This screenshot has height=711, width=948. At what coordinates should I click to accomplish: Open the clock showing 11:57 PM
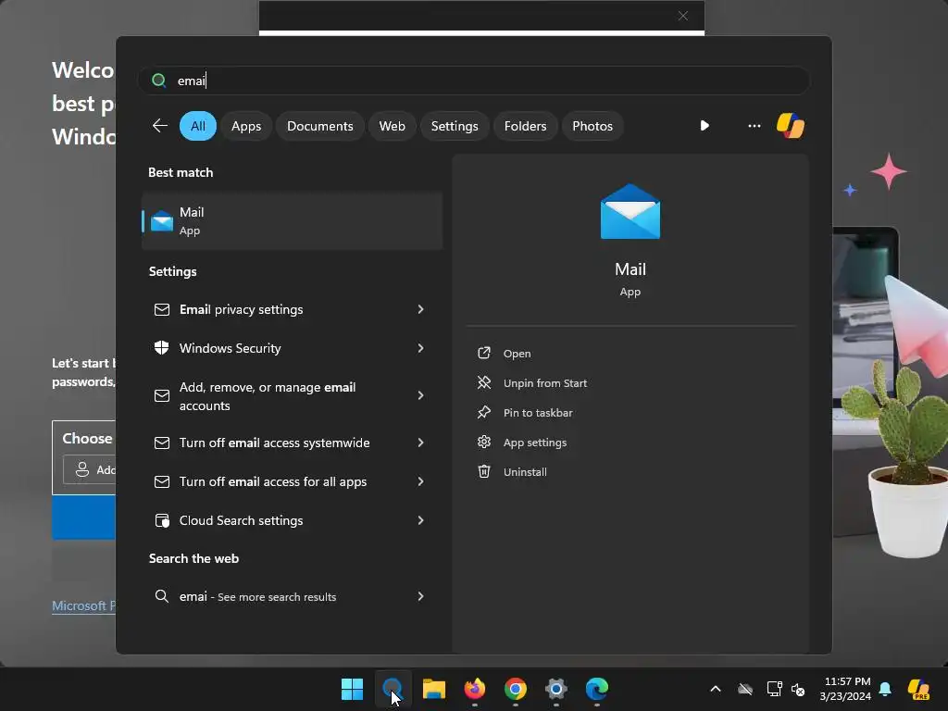point(845,689)
